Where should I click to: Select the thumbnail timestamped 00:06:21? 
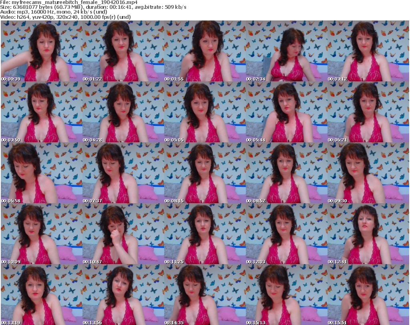click(368, 112)
